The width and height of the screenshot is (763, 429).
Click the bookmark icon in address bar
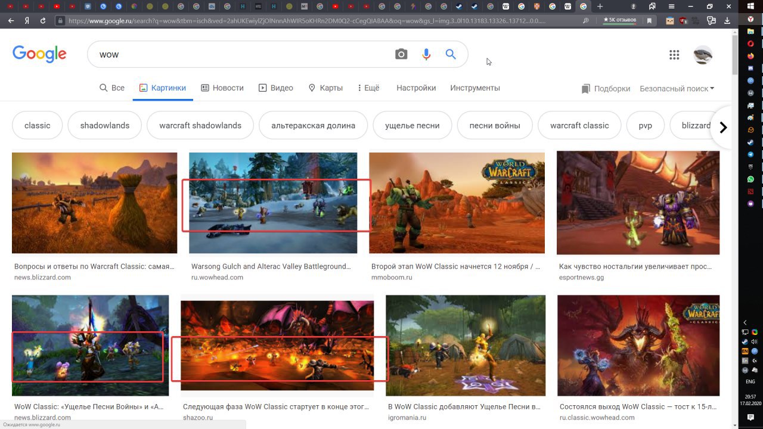pos(649,20)
